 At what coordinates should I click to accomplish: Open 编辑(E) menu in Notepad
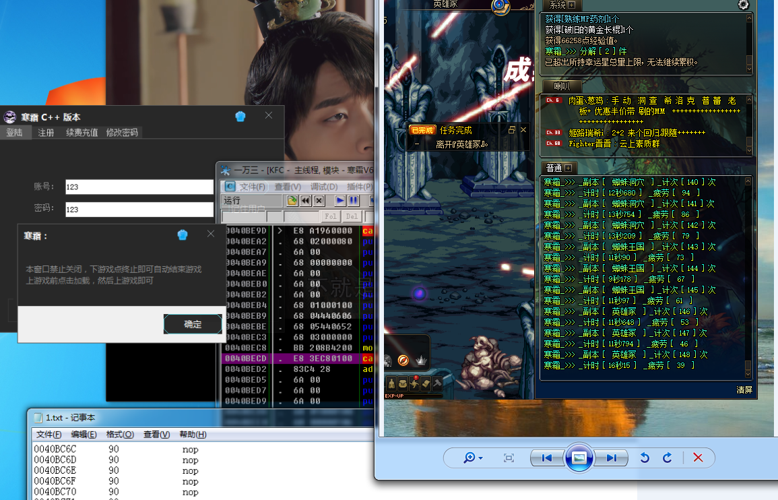[84, 435]
